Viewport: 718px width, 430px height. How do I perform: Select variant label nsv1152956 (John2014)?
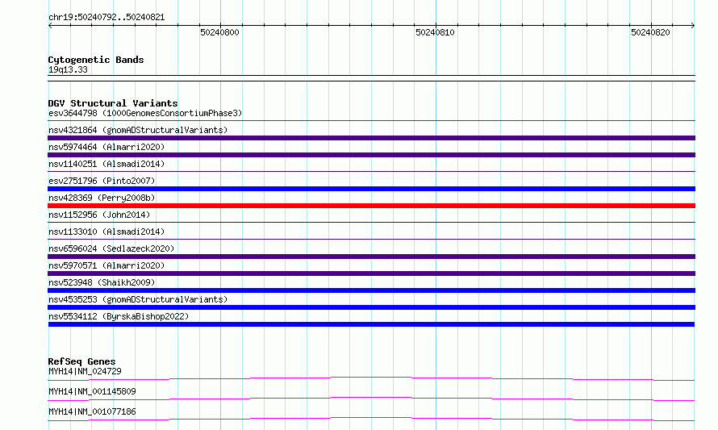point(99,215)
